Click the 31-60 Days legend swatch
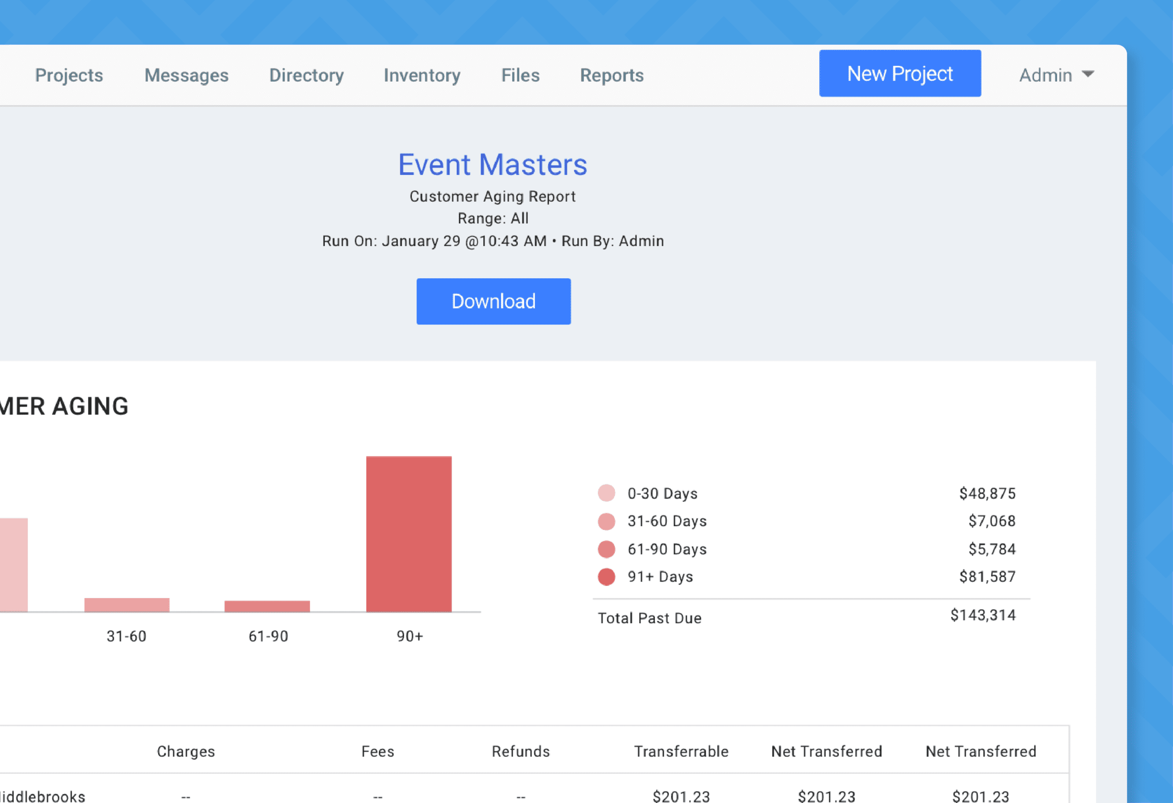Viewport: 1173px width, 803px height. point(606,521)
